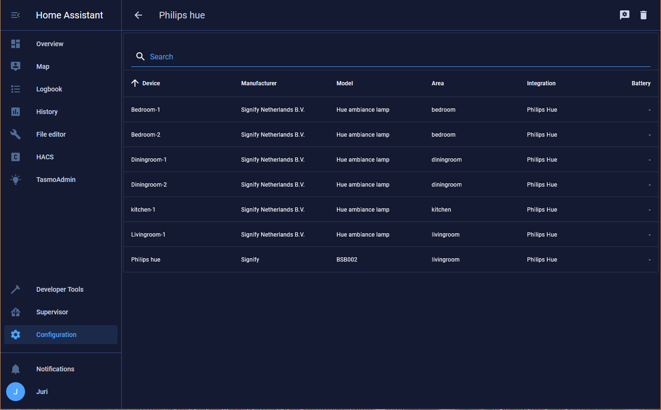This screenshot has height=410, width=661.
Task: Open the integration system options icon
Action: 625,15
